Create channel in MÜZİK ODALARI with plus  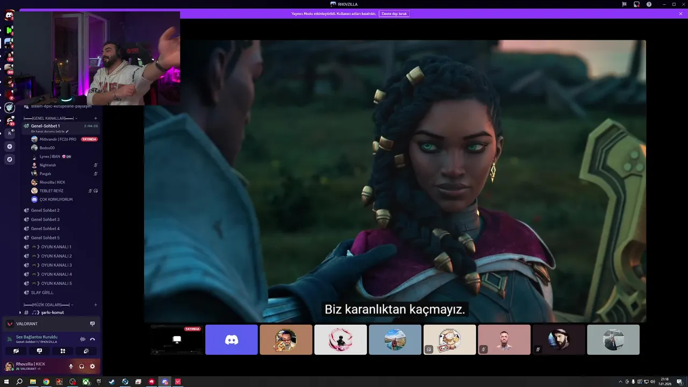tap(96, 305)
